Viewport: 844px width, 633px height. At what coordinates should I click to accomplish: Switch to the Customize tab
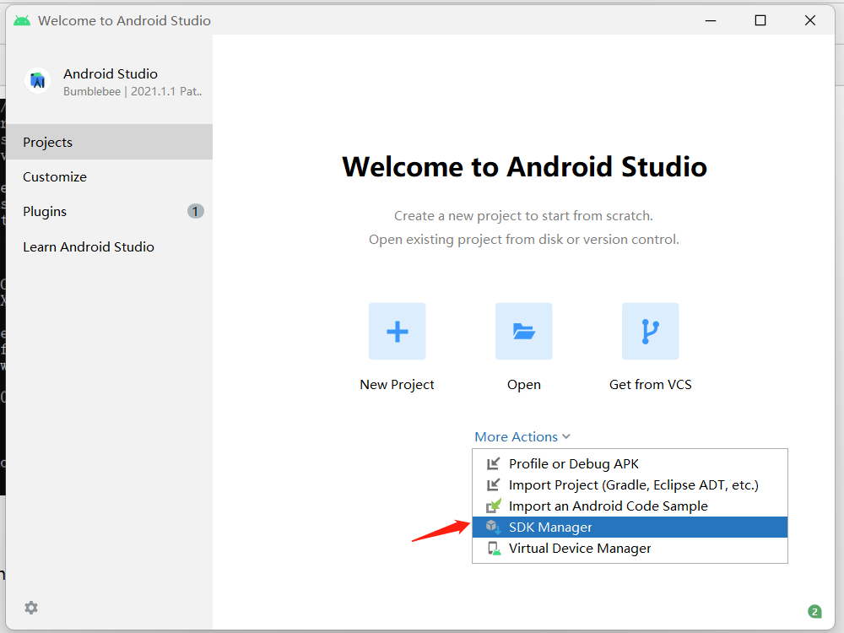tap(109, 176)
